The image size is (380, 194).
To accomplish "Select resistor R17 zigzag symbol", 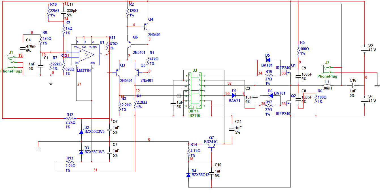I will 269,106.
